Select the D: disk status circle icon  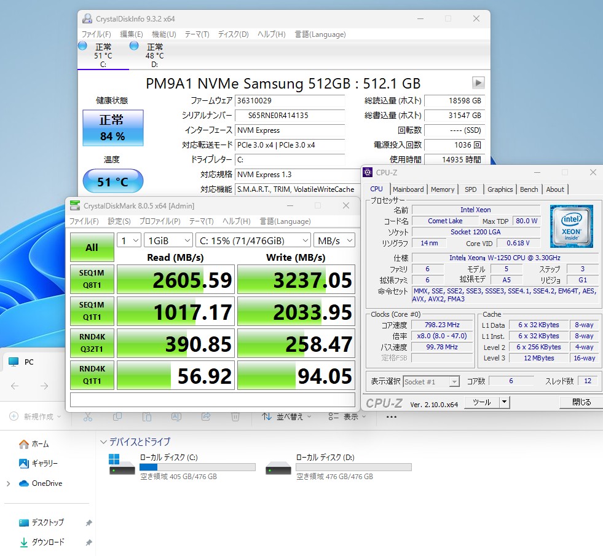[134, 46]
